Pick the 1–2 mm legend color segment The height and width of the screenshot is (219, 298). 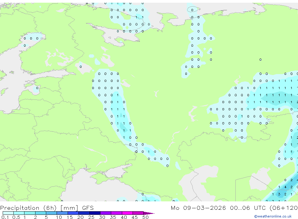(30, 213)
